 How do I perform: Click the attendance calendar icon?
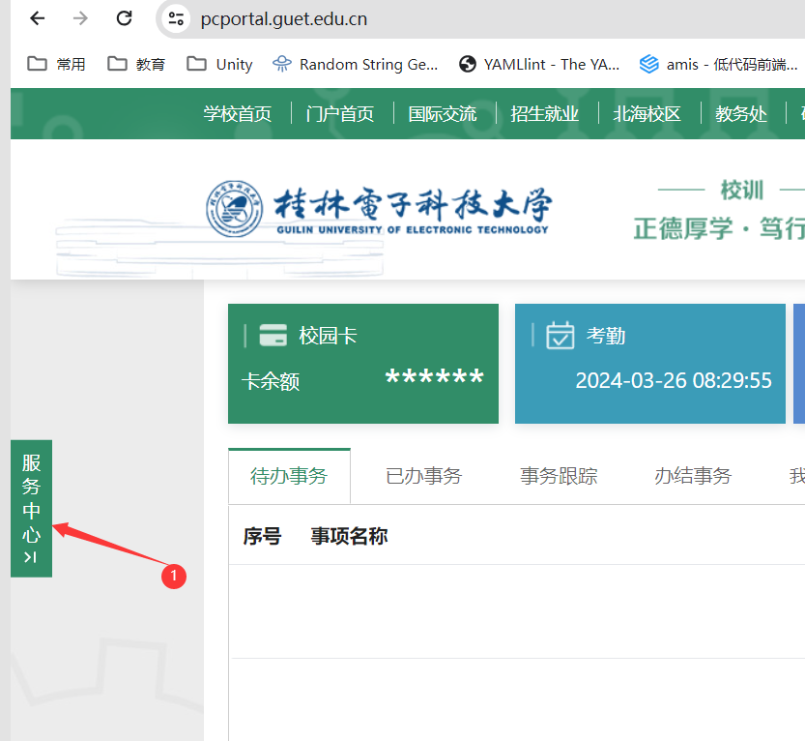pos(561,336)
